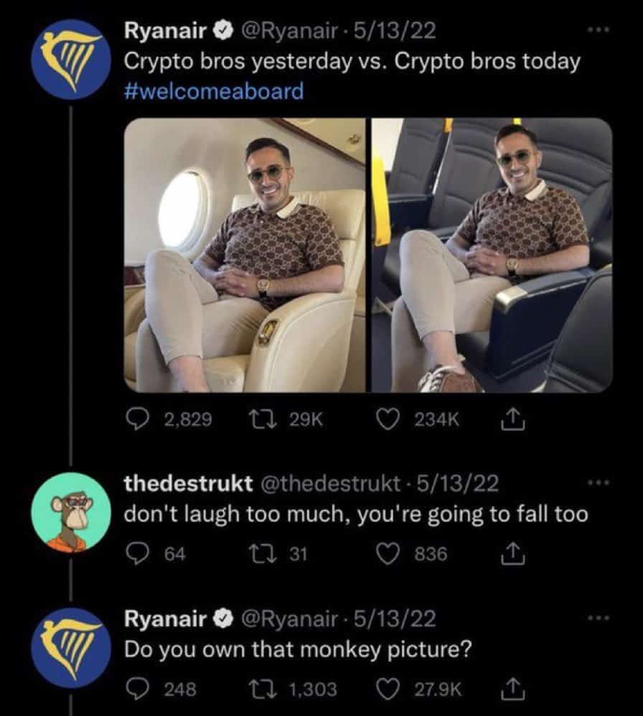View the private jet photo on the left

pyautogui.click(x=245, y=255)
